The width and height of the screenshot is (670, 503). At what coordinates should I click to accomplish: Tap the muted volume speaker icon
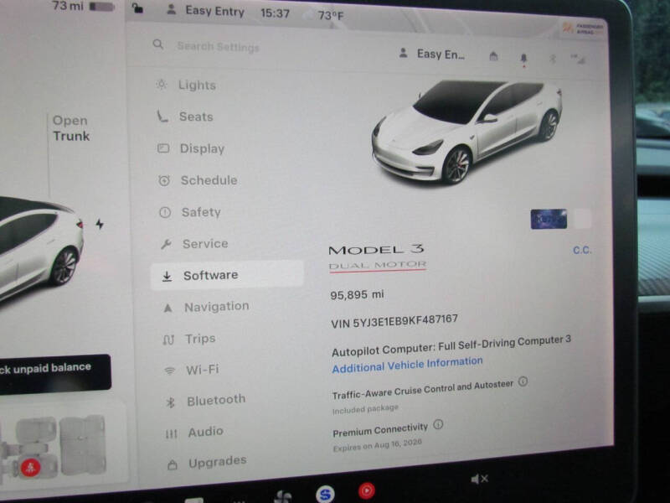click(479, 479)
